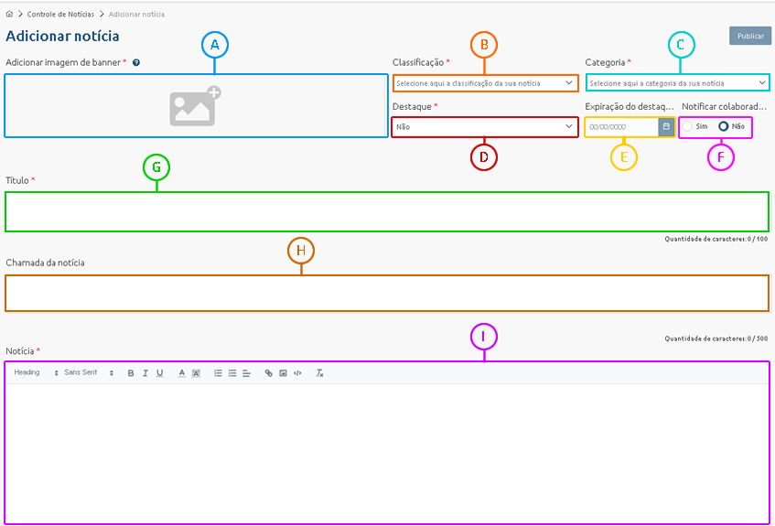Viewport: 775px width, 526px height.
Task: Toggle underline formatting in the editor
Action: point(160,373)
